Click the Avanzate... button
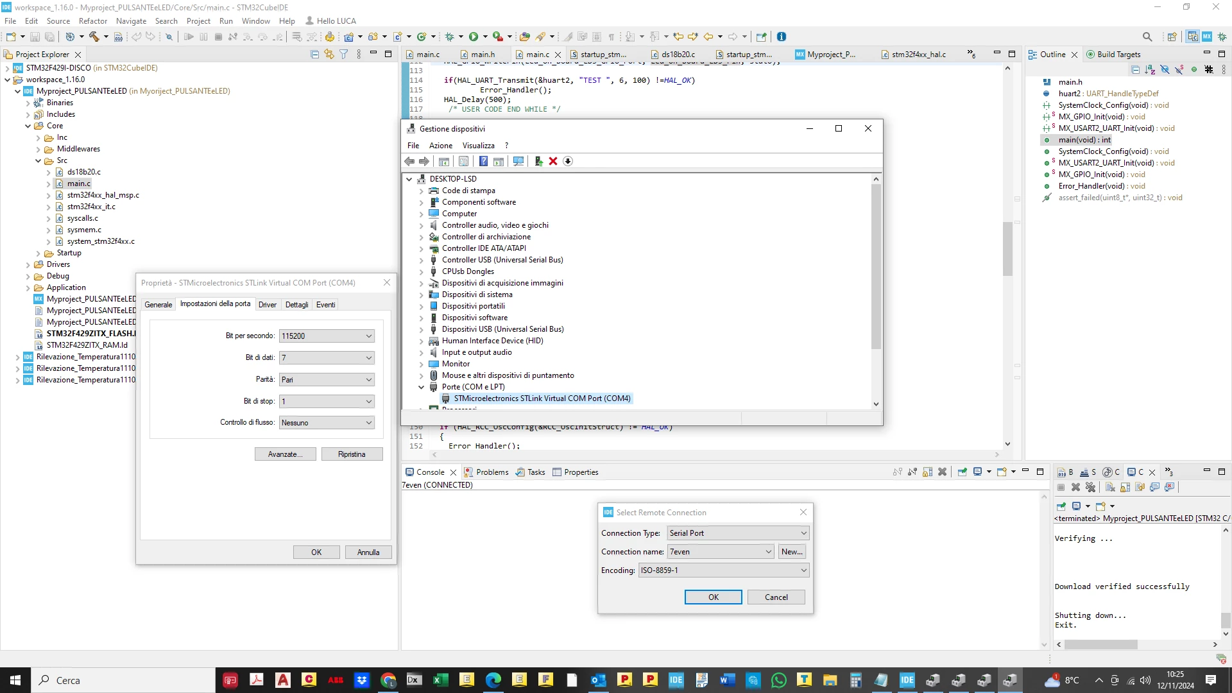Image resolution: width=1232 pixels, height=693 pixels. click(x=286, y=454)
